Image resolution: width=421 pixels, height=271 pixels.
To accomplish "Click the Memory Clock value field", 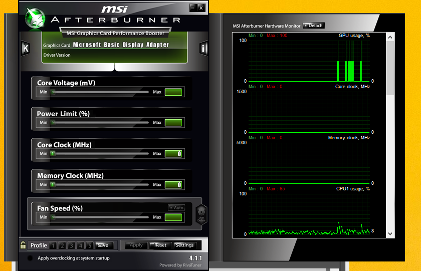I will 173,185.
